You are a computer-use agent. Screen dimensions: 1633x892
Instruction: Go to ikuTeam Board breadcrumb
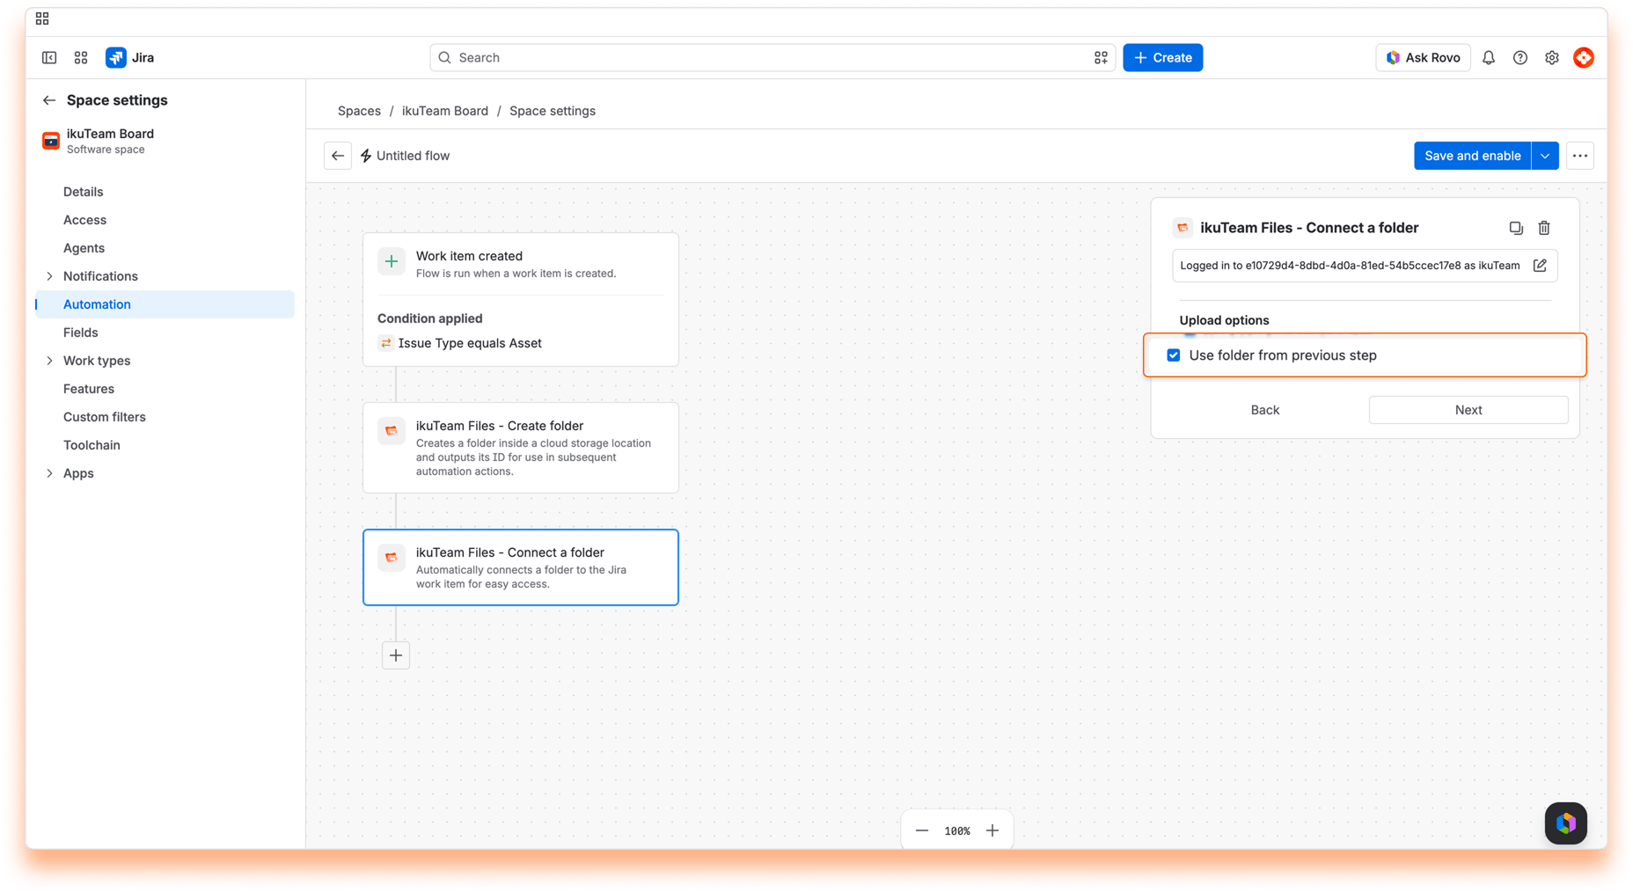445,111
